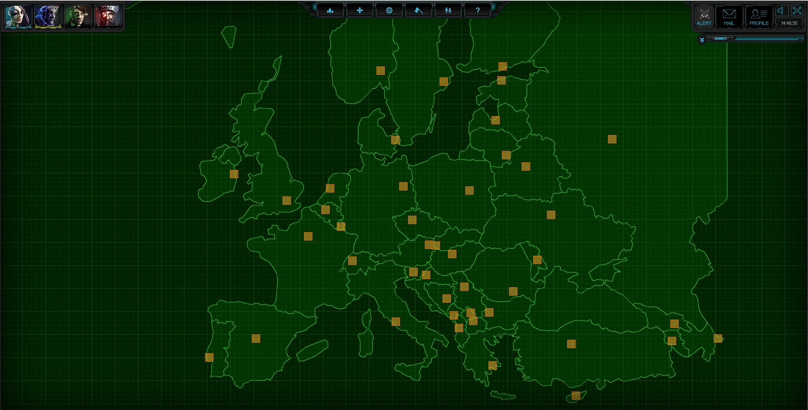Click the man-and-woman people icon
Viewport: 808px width, 410px height.
coord(448,11)
